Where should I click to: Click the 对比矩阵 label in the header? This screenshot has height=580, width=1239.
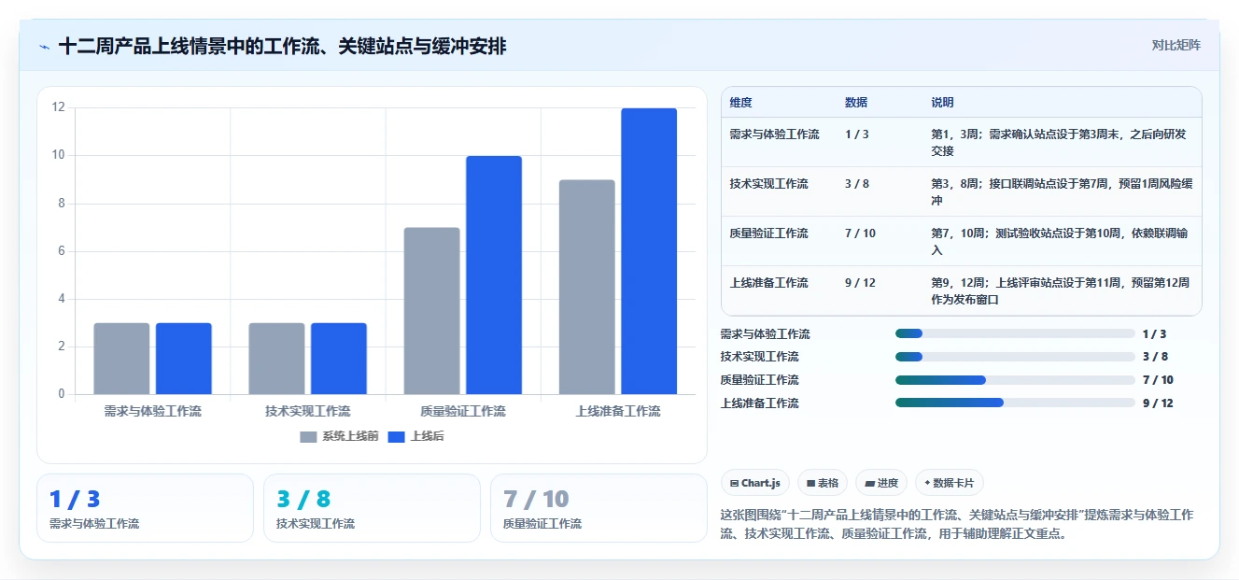coord(1176,45)
